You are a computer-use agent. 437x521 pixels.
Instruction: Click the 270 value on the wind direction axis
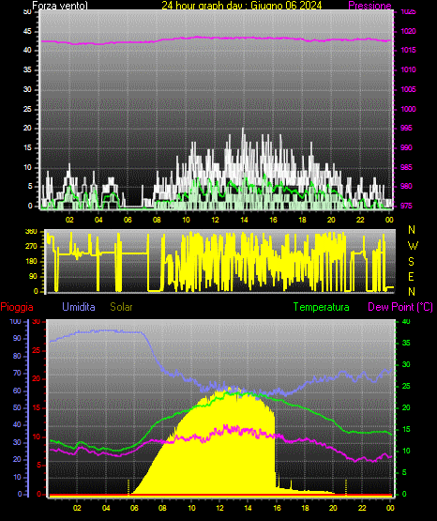click(x=31, y=247)
